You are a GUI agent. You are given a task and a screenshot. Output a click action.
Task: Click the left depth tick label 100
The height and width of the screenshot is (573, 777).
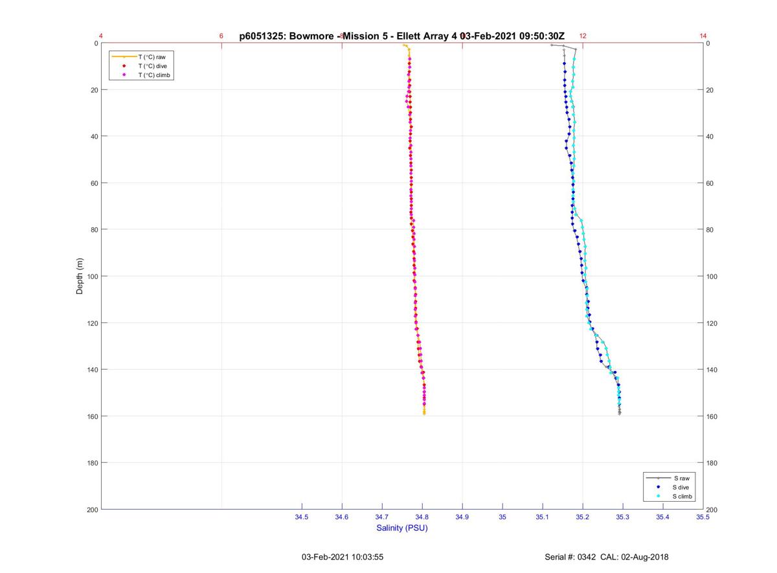pos(92,276)
